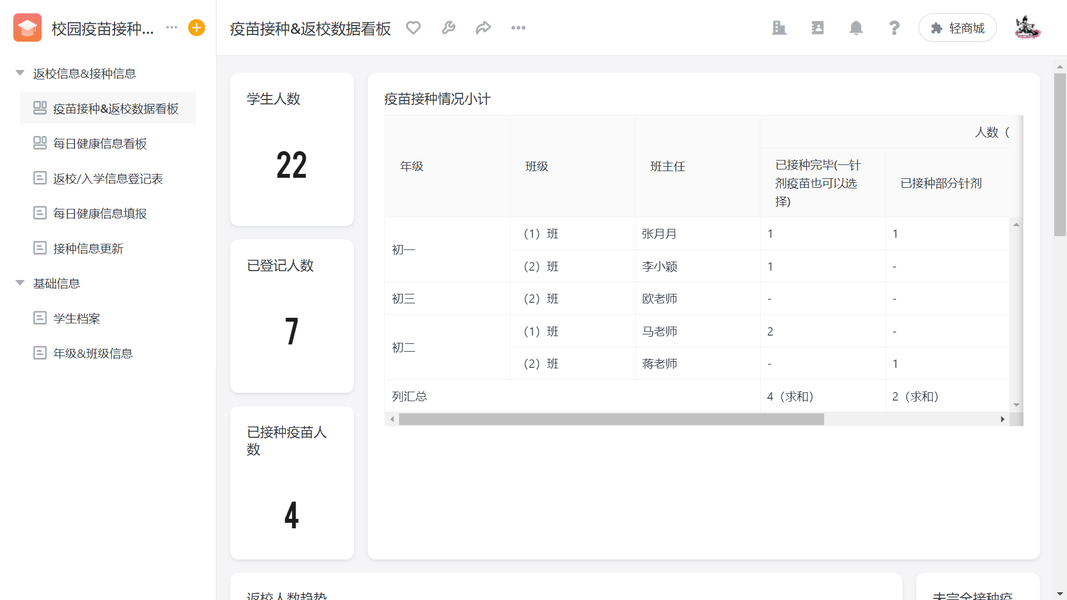1067x600 pixels.
Task: Open more options next to dashboard title
Action: coord(518,28)
